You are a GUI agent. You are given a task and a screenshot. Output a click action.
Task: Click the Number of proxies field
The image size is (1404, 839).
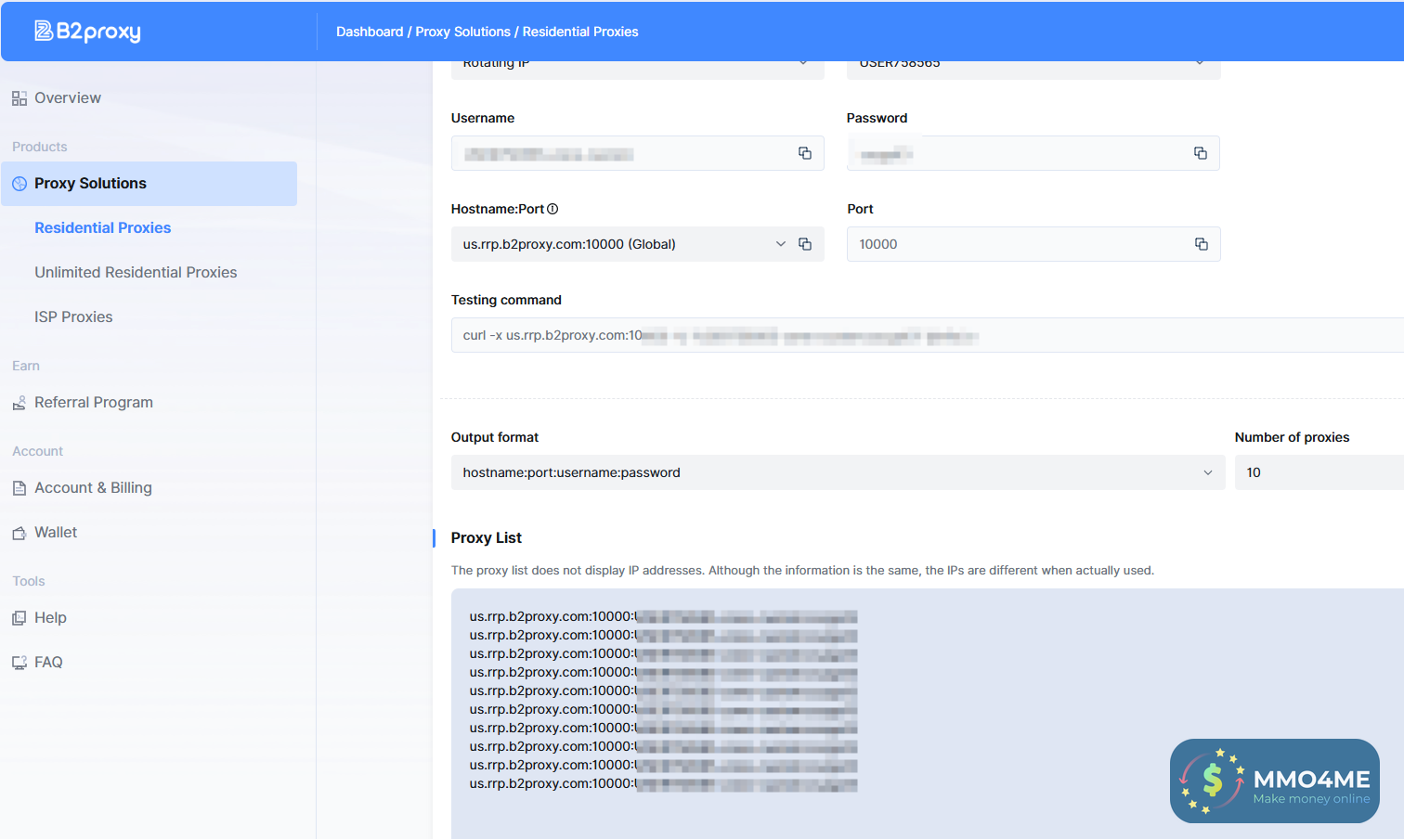coord(1319,472)
